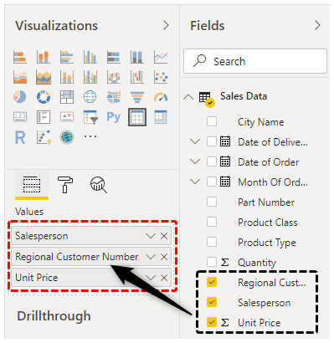Select the stacked area chart visual
The image size is (334, 343).
point(44,77)
